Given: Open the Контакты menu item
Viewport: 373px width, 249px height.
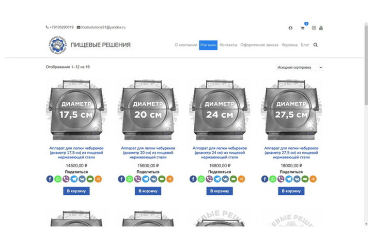Looking at the screenshot, I should pyautogui.click(x=228, y=45).
